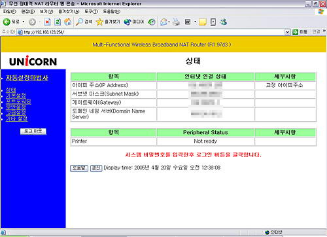This screenshot has width=327, height=237.
Task: Open the Media globe button
Action: click(134, 22)
